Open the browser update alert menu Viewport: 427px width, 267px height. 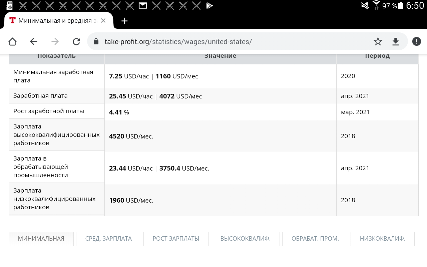tap(416, 41)
